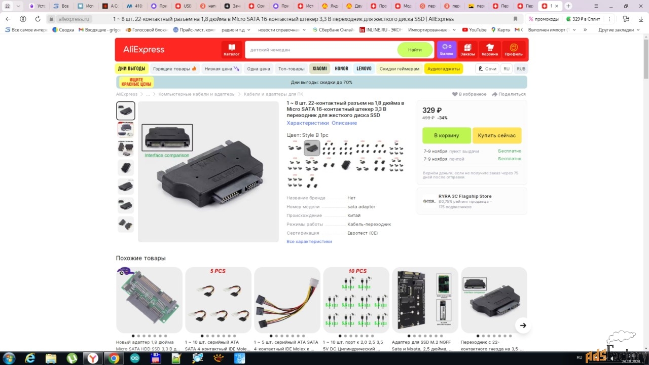Image resolution: width=649 pixels, height=365 pixels.
Task: Expand the Другие закладки bookmarks folder
Action: pyautogui.click(x=616, y=30)
